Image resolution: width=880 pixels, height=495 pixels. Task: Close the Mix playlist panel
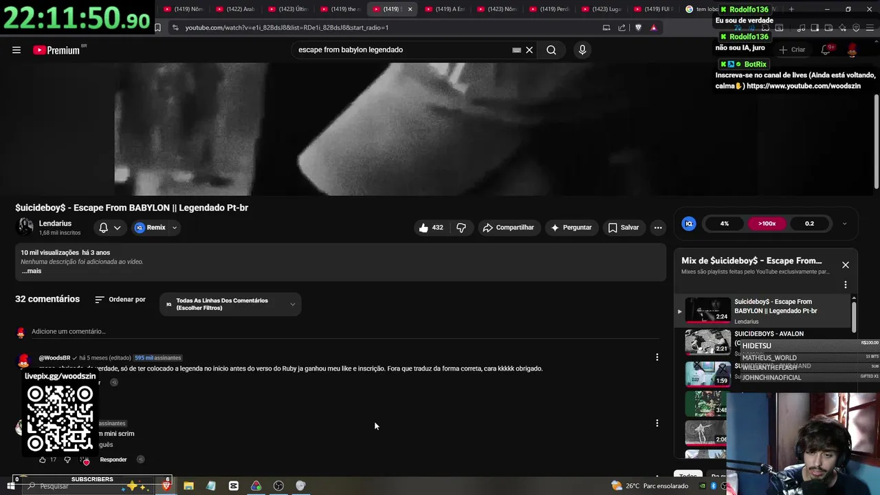(x=846, y=265)
